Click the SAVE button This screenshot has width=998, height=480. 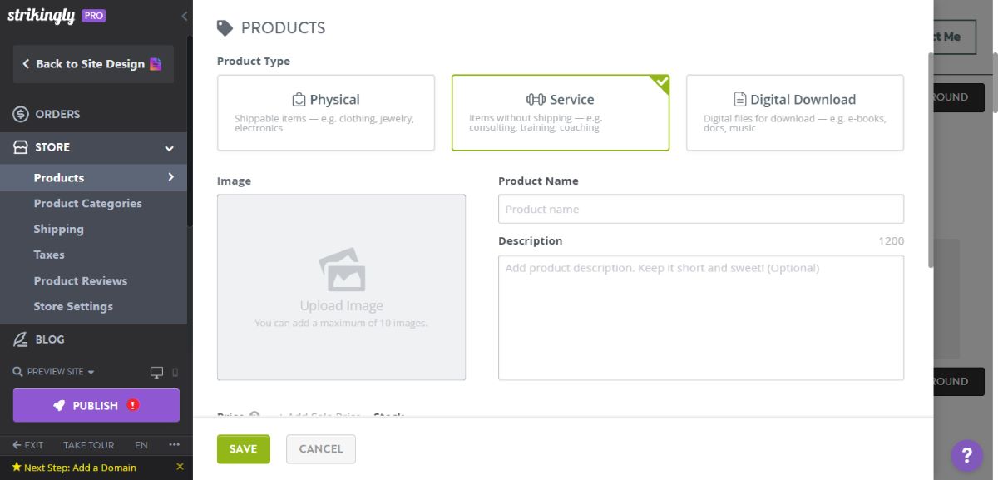click(243, 448)
